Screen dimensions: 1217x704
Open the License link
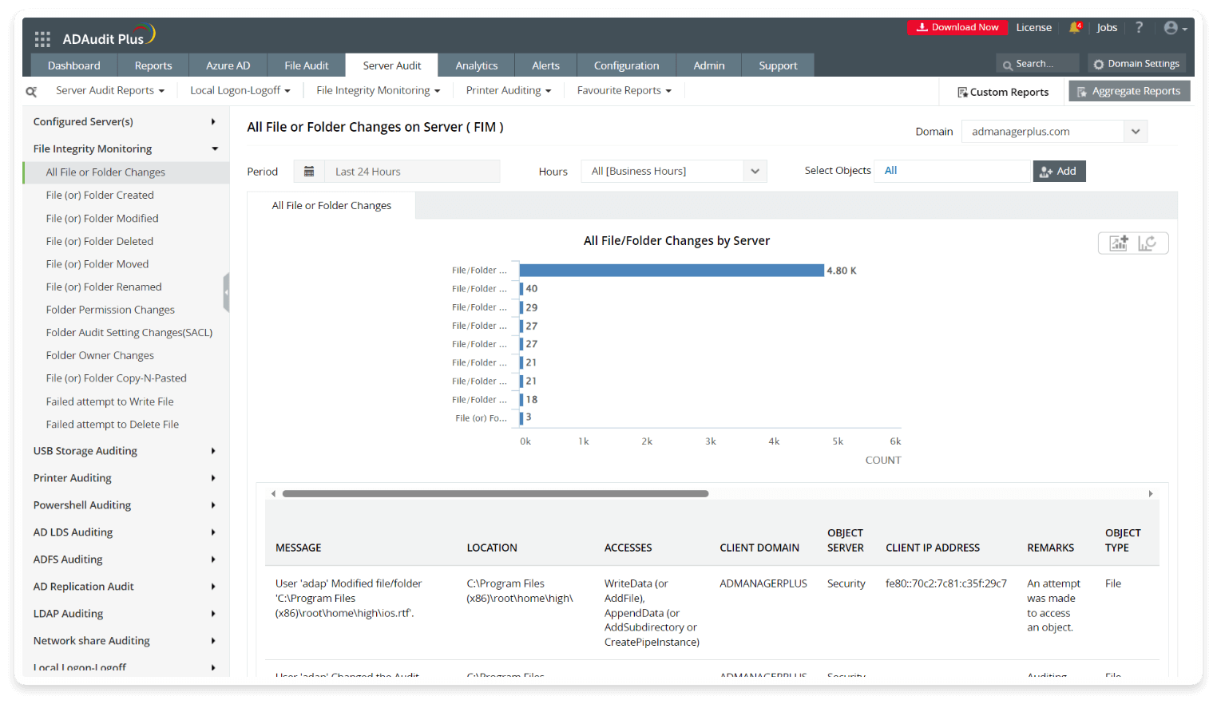[x=1034, y=27]
